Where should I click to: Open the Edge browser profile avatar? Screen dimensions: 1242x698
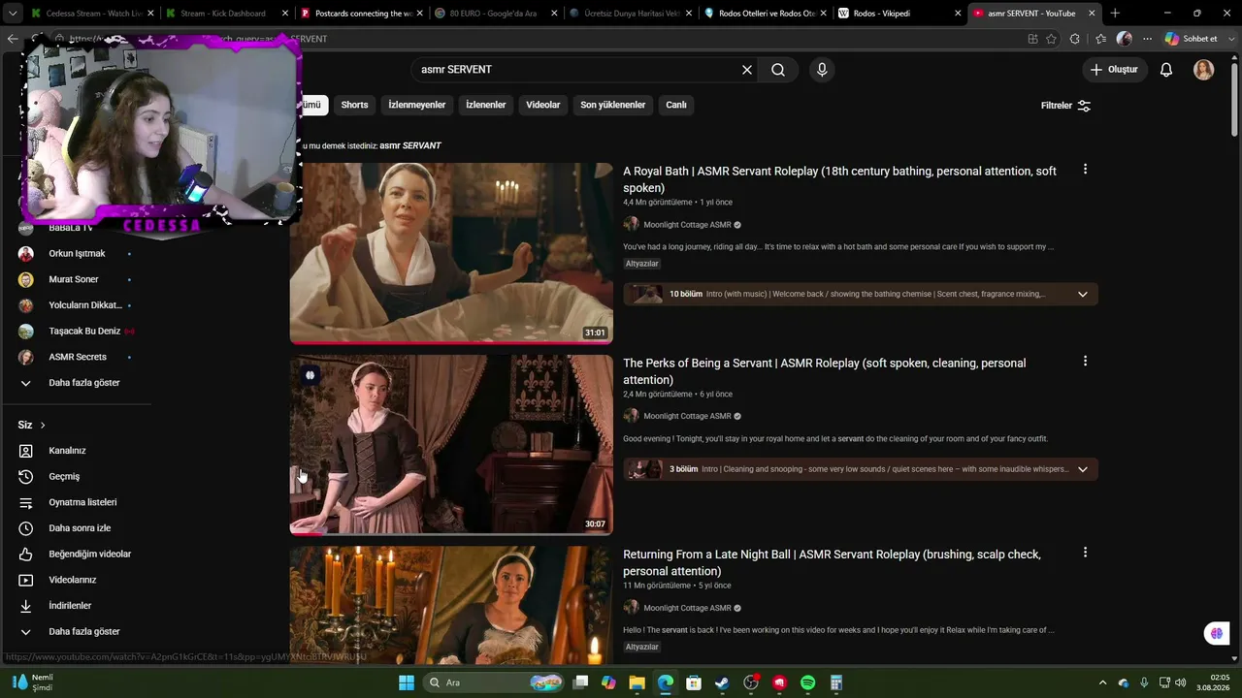tap(1125, 39)
